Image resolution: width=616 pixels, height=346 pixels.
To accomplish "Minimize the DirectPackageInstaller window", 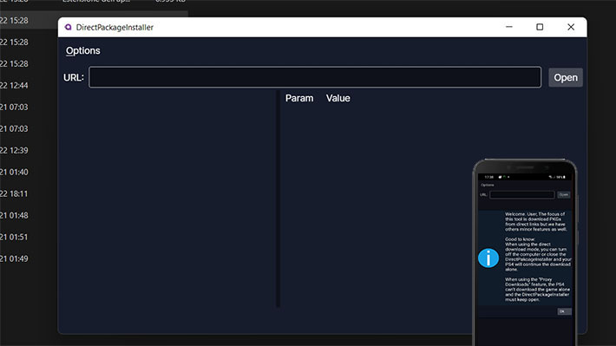I will pos(509,27).
